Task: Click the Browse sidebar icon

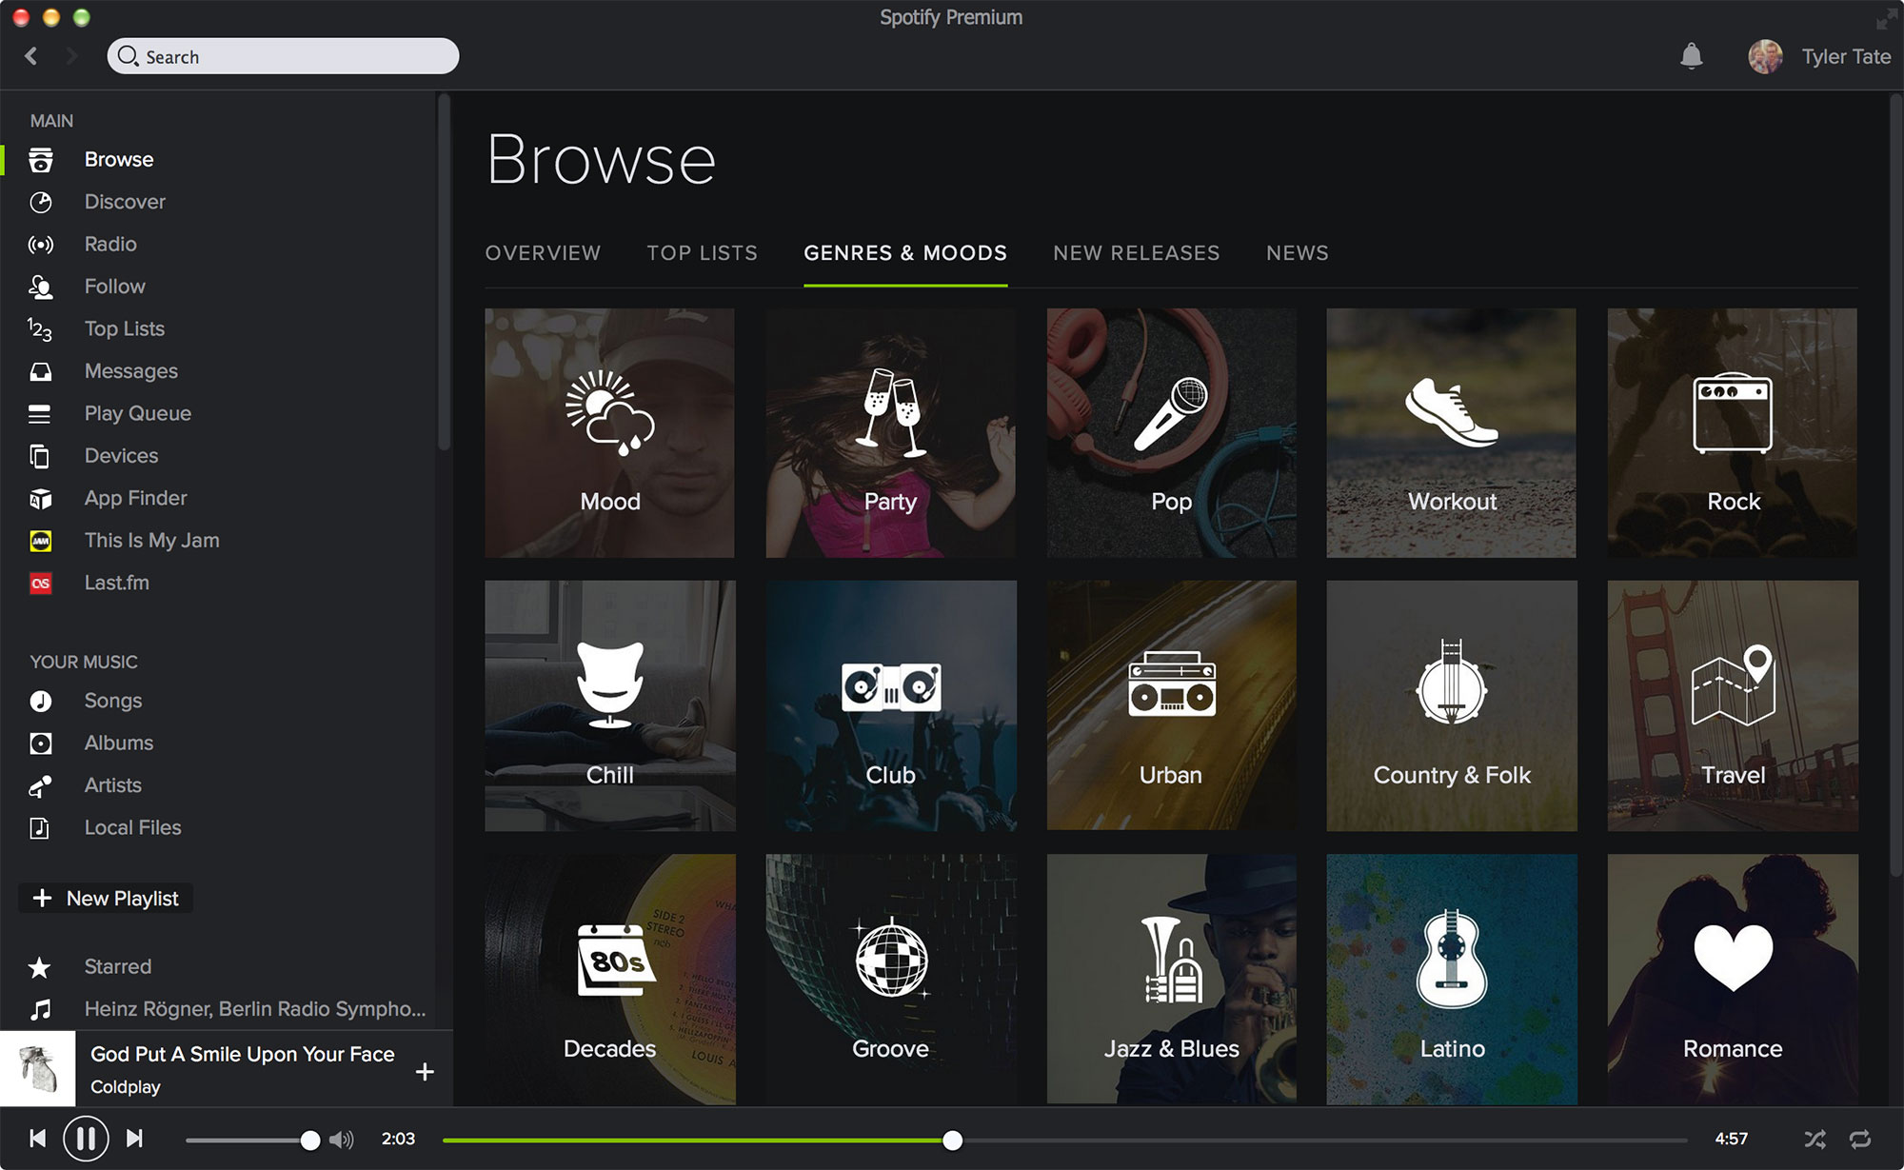Action: (39, 159)
